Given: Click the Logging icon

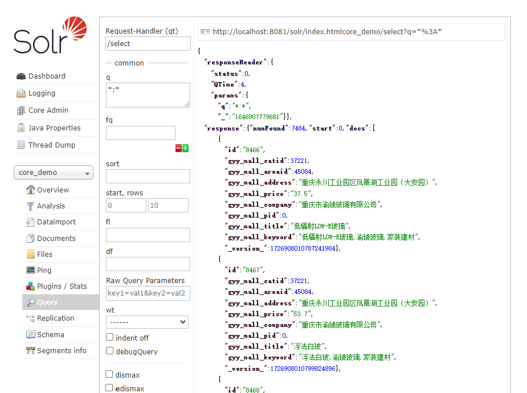Looking at the screenshot, I should [21, 93].
